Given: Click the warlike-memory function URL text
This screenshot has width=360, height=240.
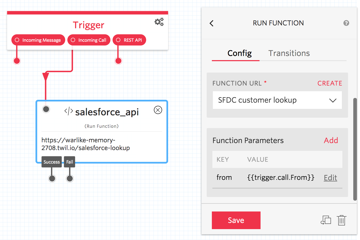Looking at the screenshot, I should pos(85,144).
